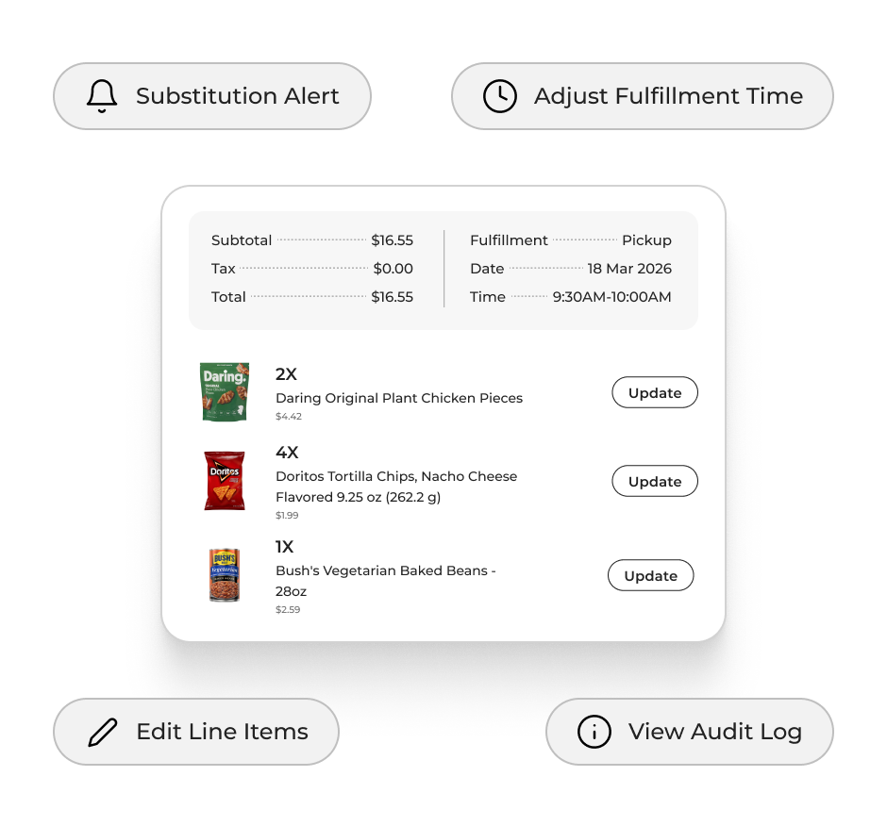The width and height of the screenshot is (887, 826).
Task: Click the Daring Plant Chicken product thumbnail
Action: click(225, 391)
